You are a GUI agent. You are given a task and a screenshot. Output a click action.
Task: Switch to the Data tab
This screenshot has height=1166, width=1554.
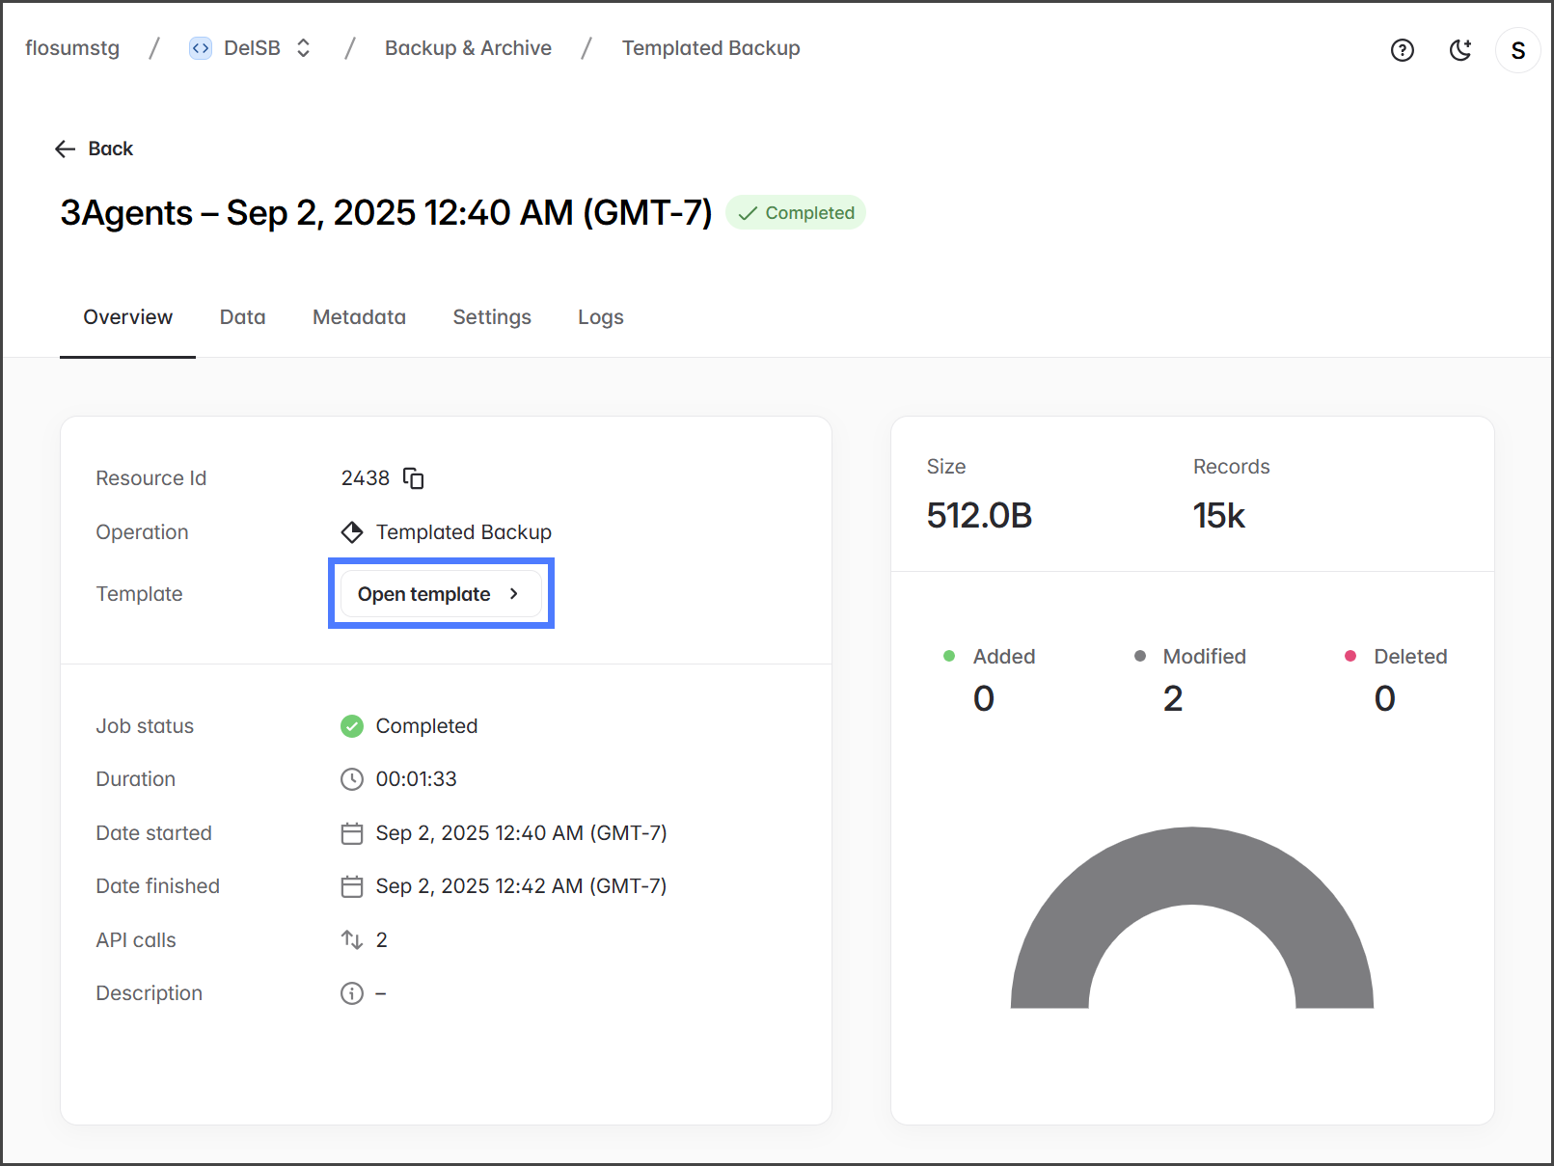[x=242, y=317]
